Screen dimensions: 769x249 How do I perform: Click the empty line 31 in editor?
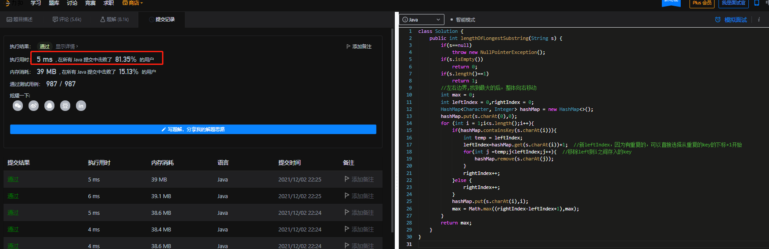click(593, 244)
